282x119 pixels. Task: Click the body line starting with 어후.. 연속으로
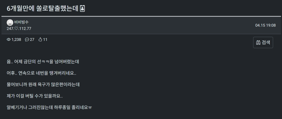(41, 73)
